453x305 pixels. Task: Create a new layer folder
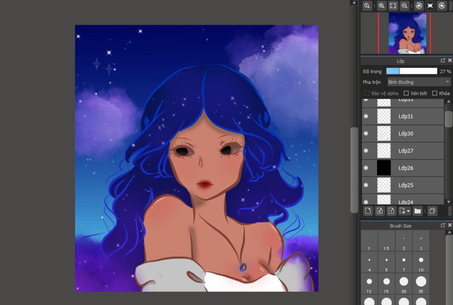click(x=418, y=211)
